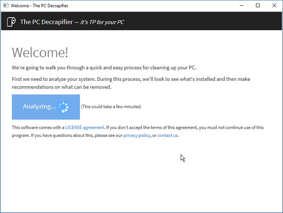The width and height of the screenshot is (283, 213).
Task: Open the LICENSE agreement link
Action: coord(85,128)
